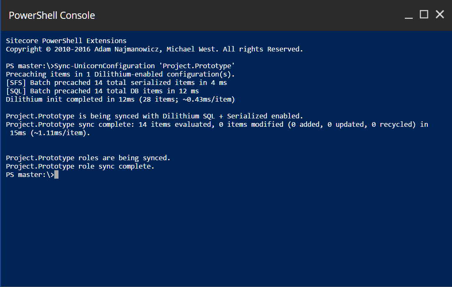Minimize the PowerShell Console window
This screenshot has width=452, height=287.
[409, 15]
